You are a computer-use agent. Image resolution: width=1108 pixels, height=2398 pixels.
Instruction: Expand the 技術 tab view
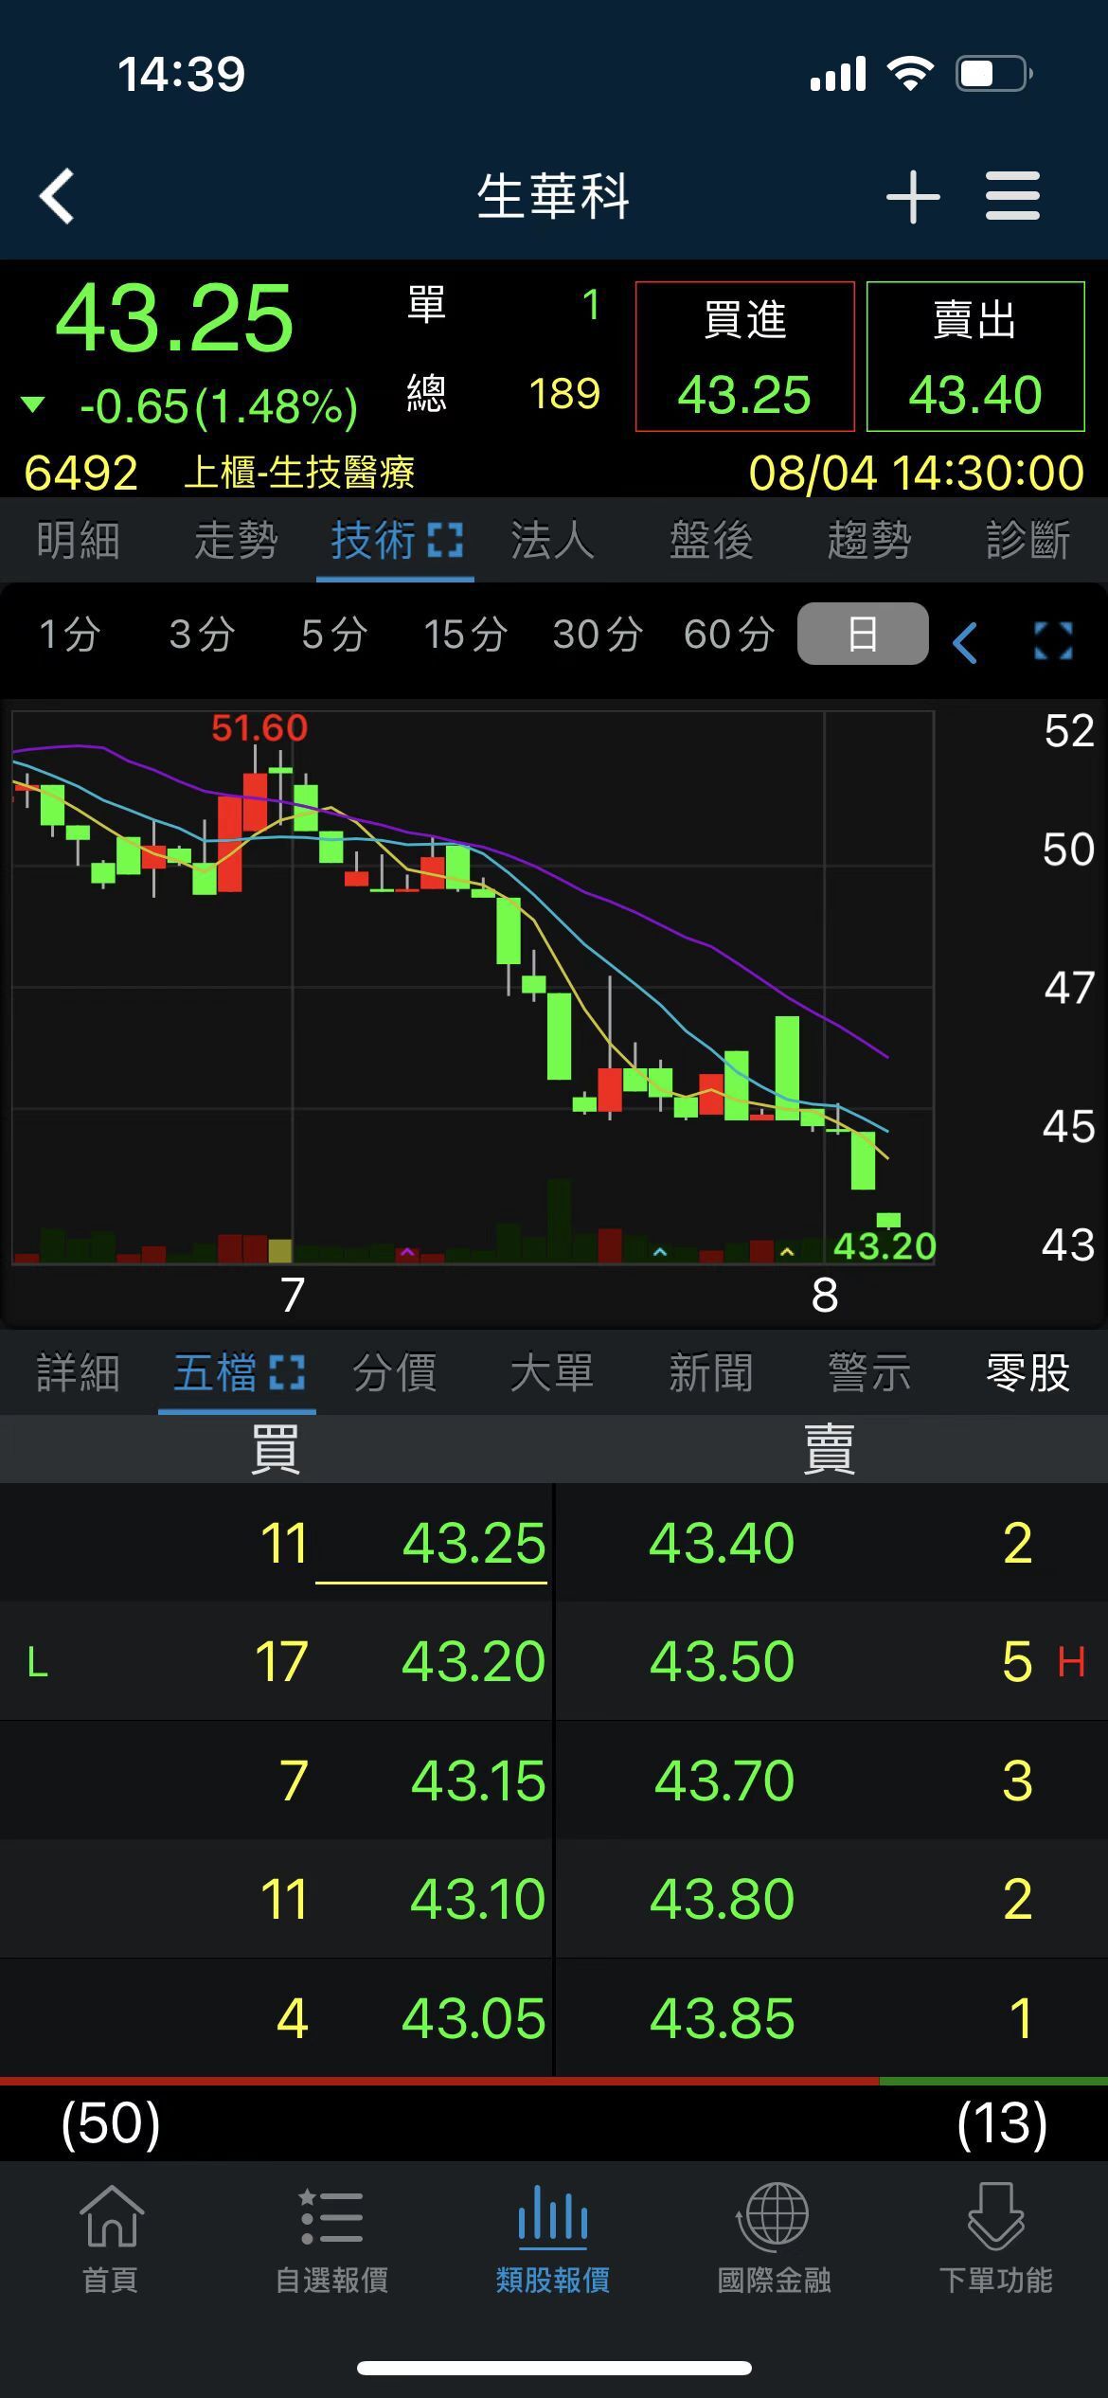pos(445,541)
